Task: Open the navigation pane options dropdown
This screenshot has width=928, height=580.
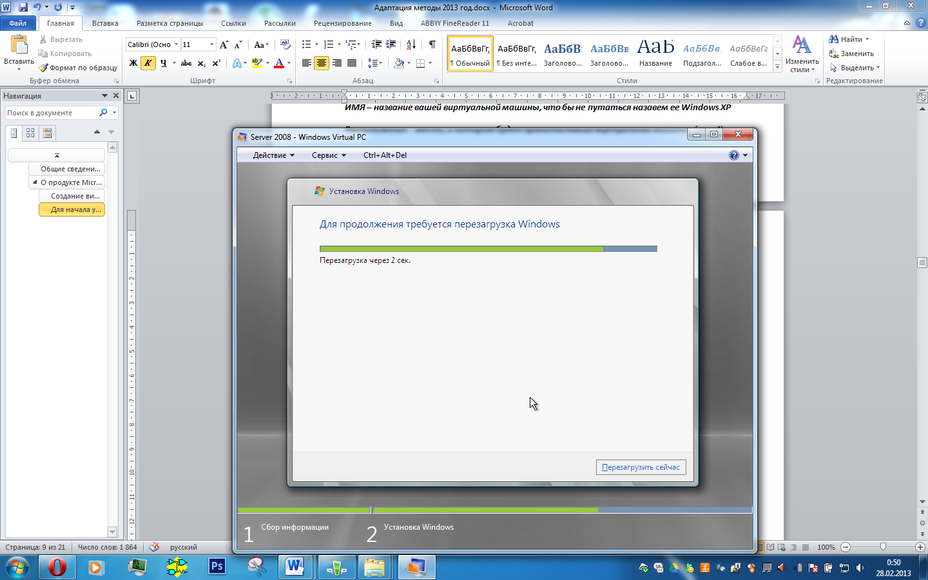Action: (104, 95)
